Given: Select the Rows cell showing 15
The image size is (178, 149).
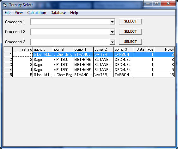Looking at the screenshot, I should coord(164,75).
